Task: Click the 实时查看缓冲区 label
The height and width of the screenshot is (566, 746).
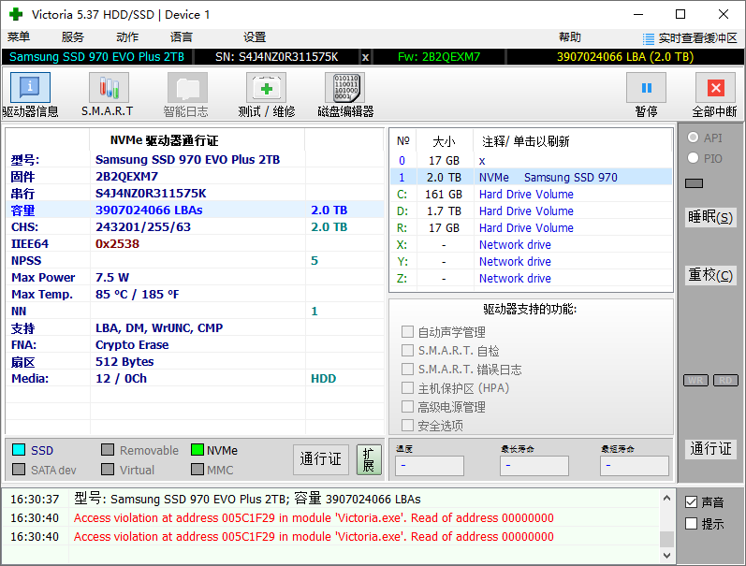Action: coord(697,38)
